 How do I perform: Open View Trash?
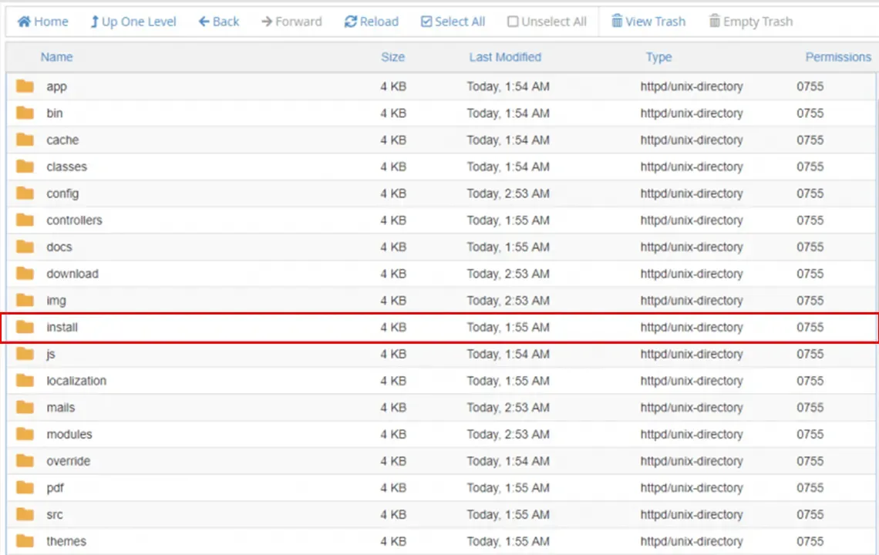(x=648, y=22)
